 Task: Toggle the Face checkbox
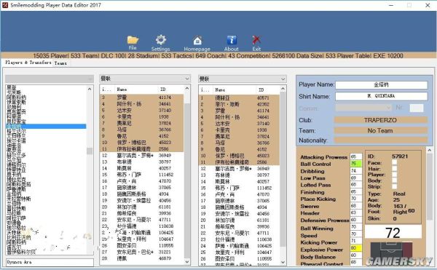394,162
